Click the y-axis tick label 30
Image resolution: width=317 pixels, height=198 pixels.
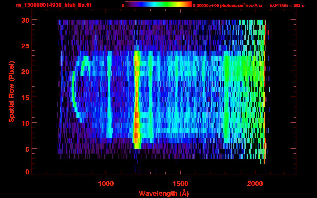[25, 20]
